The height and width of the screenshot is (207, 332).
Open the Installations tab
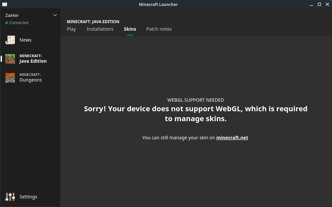100,29
